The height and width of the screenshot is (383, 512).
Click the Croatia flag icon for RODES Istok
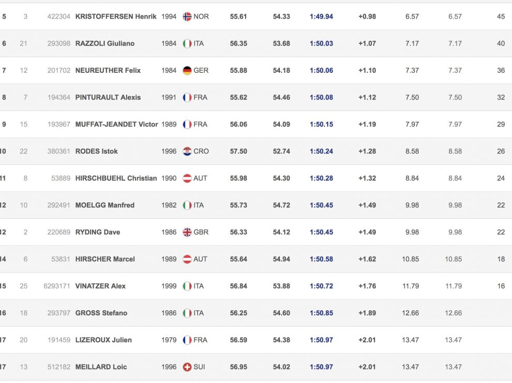[x=187, y=151]
